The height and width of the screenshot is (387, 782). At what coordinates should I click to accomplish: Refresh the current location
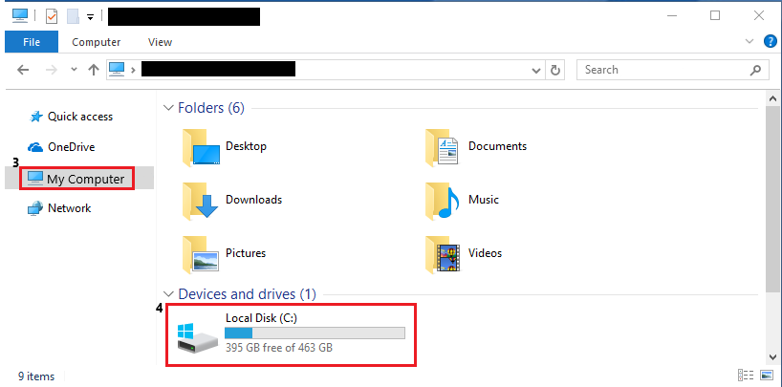coord(555,71)
